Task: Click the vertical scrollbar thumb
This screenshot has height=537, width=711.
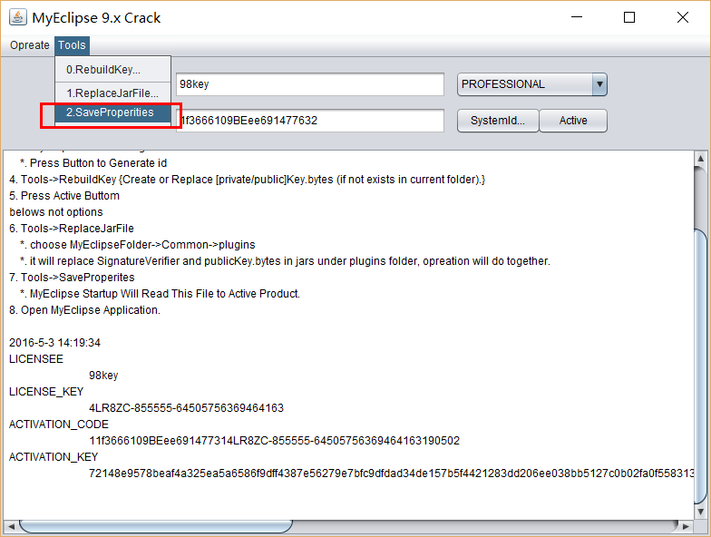Action: [700, 366]
